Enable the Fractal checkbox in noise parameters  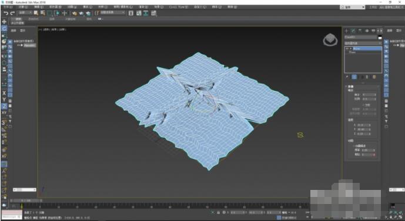pos(363,105)
